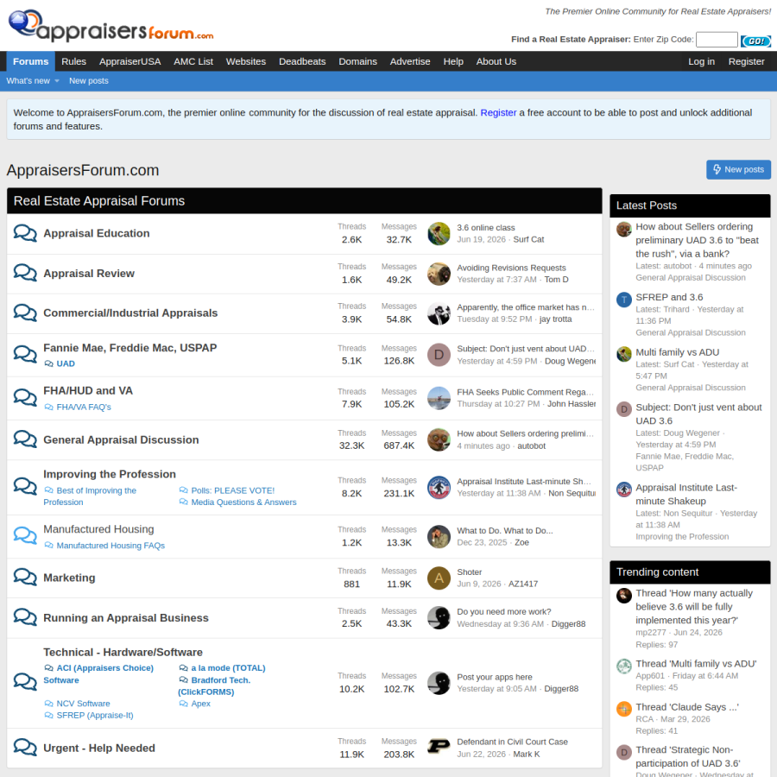Click the Running an Appraisal Business icon
The height and width of the screenshot is (777, 777).
25,617
